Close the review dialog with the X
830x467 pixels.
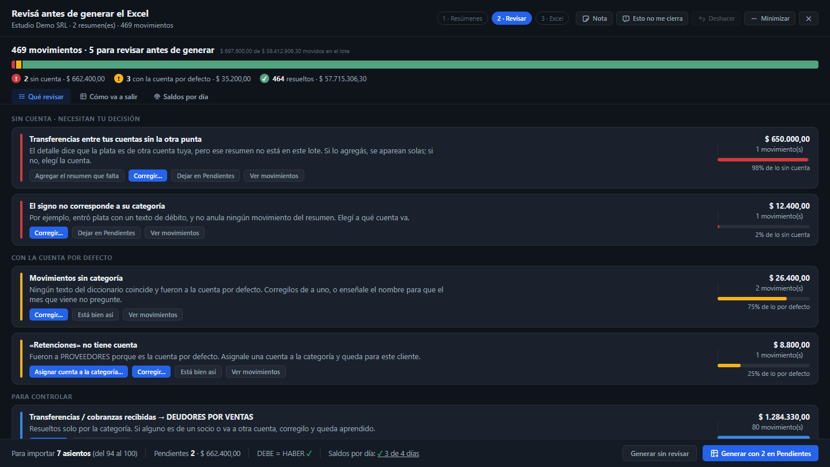click(809, 18)
